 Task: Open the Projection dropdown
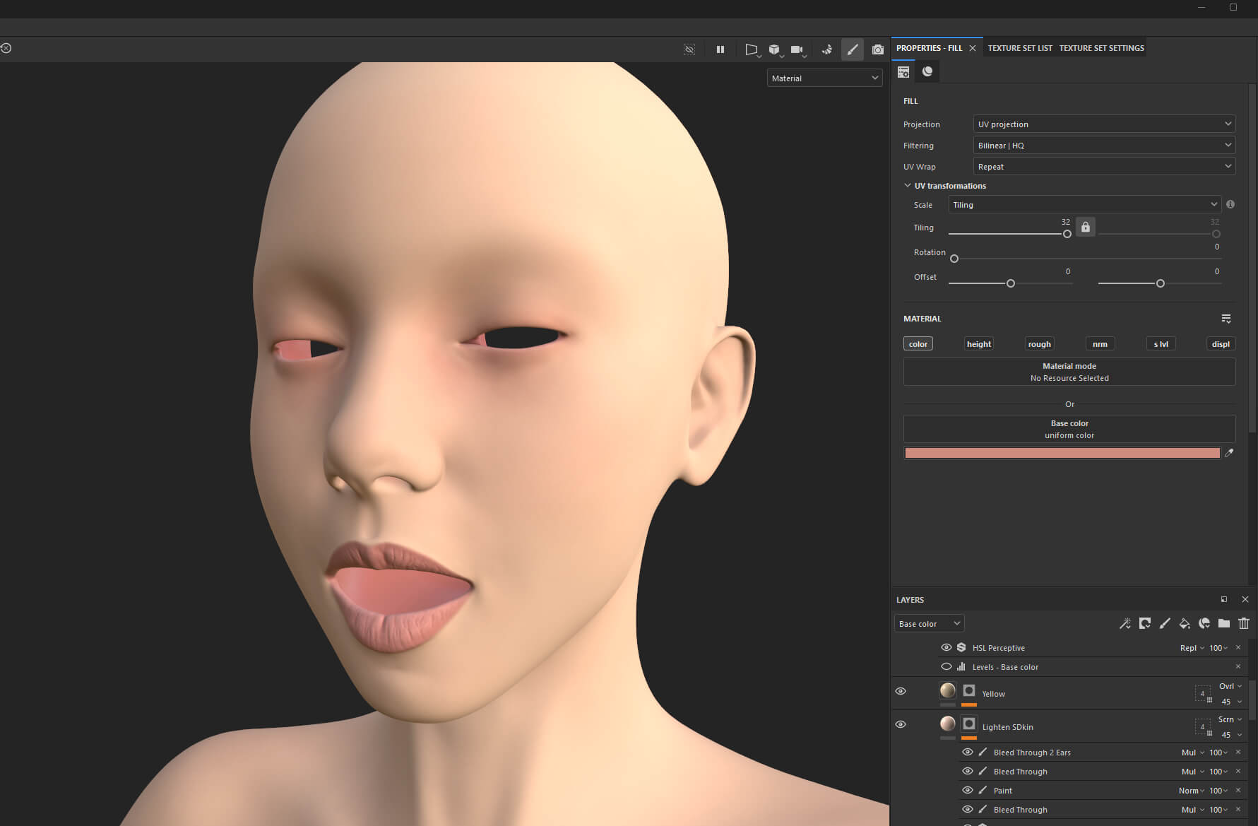point(1104,124)
